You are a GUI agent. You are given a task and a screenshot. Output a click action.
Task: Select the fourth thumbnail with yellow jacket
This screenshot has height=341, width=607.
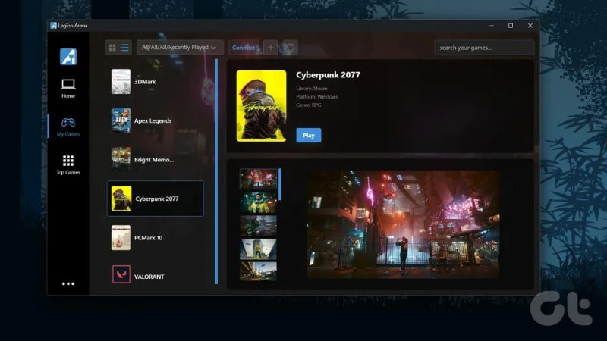click(258, 249)
